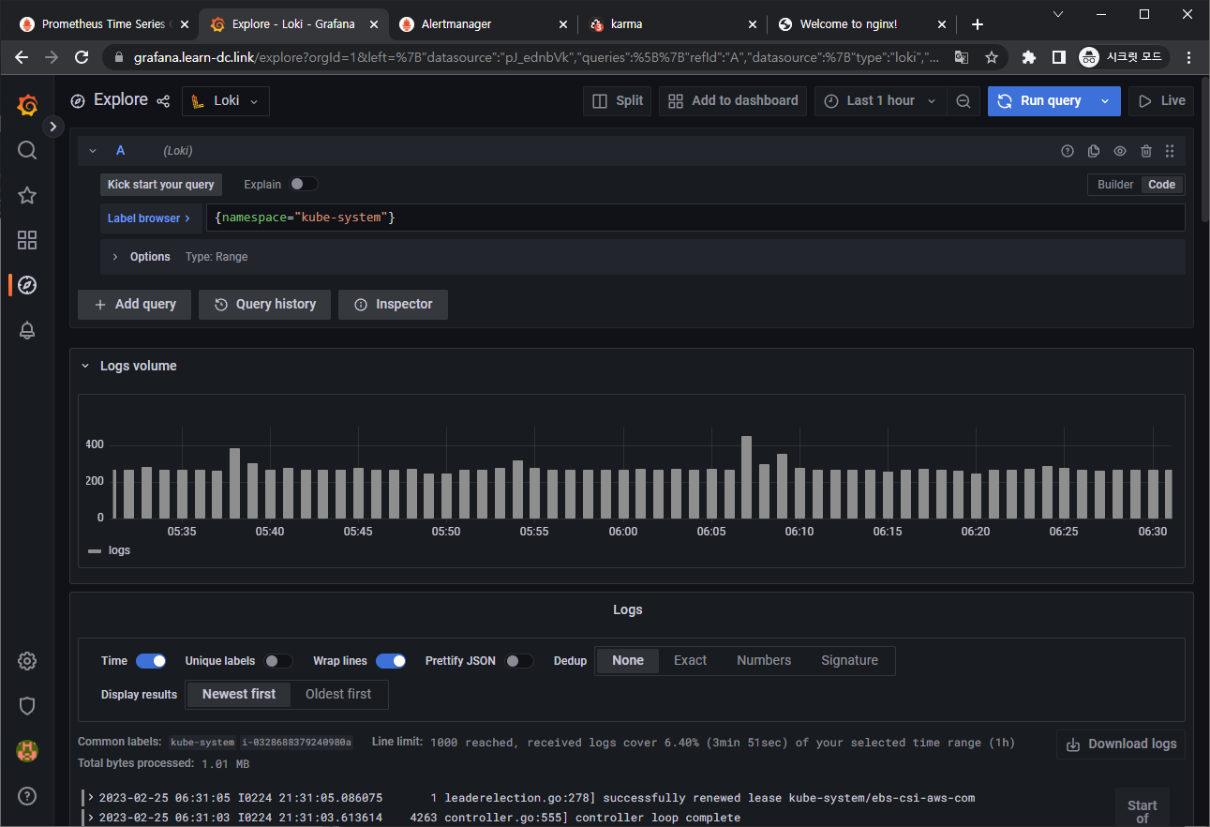
Task: Toggle the Explain switch
Action: tap(304, 185)
